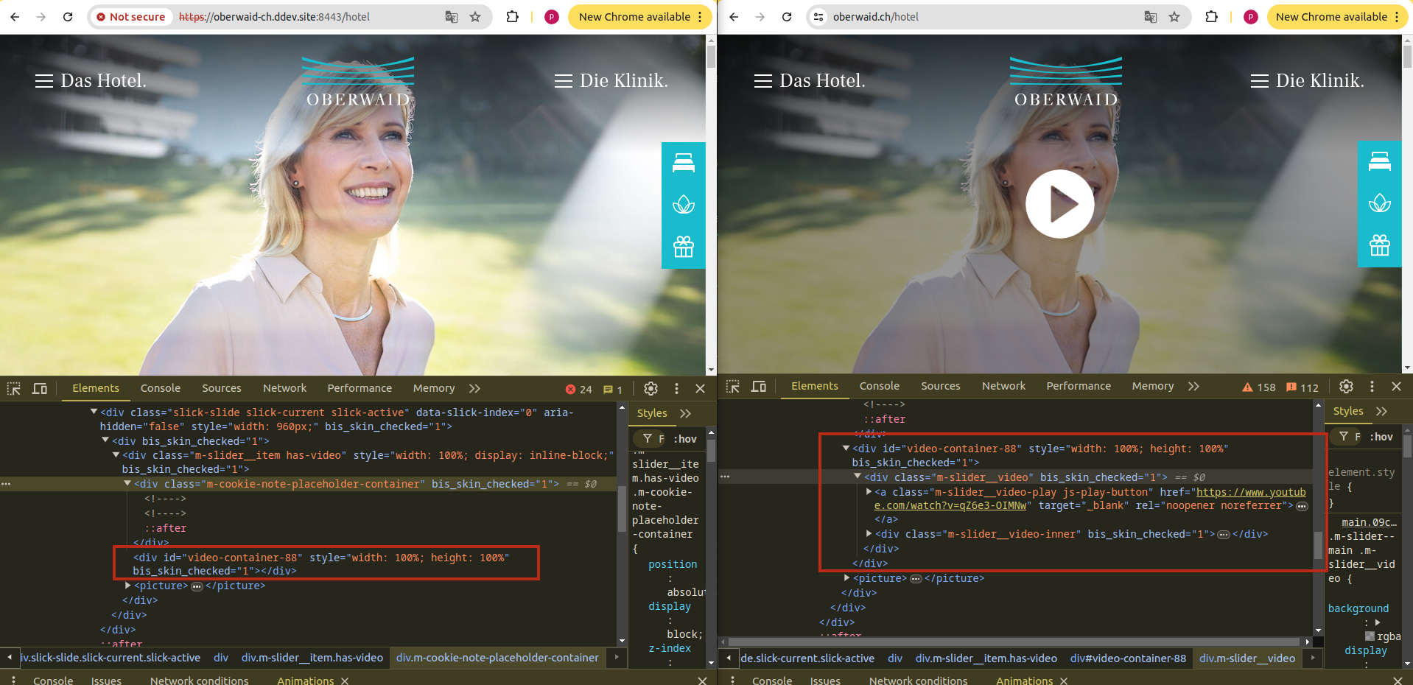Viewport: 1413px width, 685px height.
Task: Click the rgba background color swatch
Action: [1370, 636]
